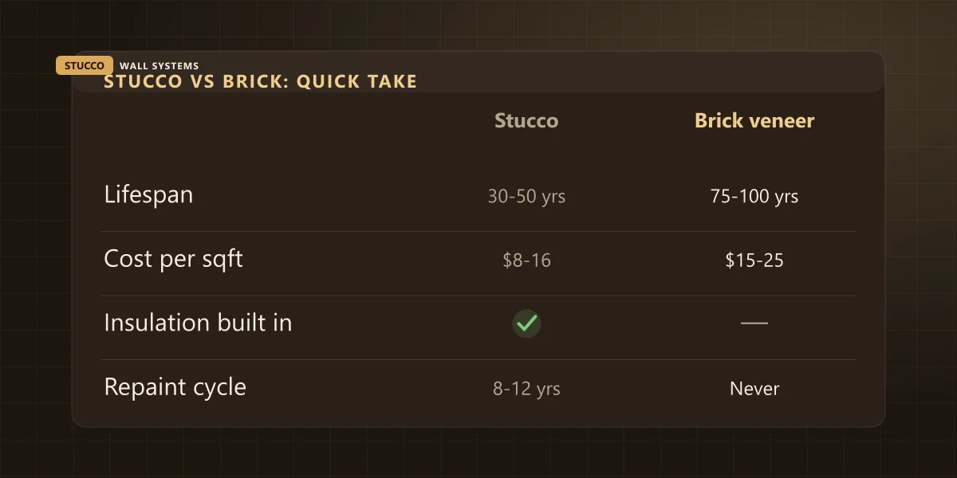Viewport: 957px width, 478px height.
Task: Select the Insulation built in row label
Action: [198, 323]
